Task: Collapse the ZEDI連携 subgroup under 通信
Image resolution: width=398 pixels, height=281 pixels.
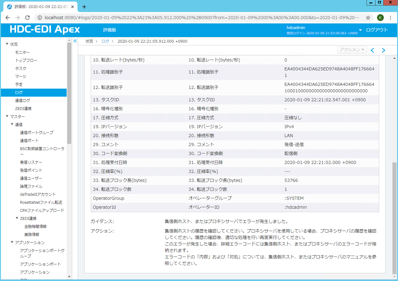Action: click(x=17, y=218)
